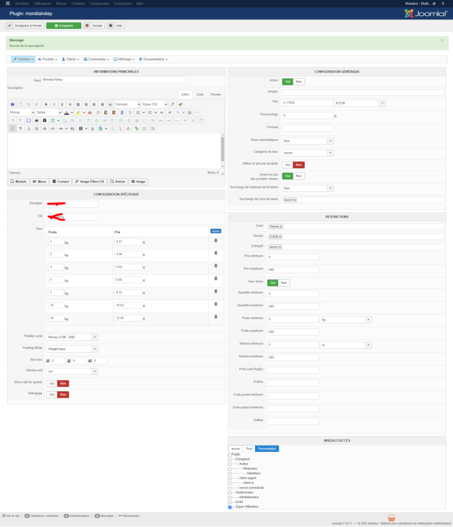Set Show rate for guests to Oui
The image size is (453, 527).
(x=52, y=384)
